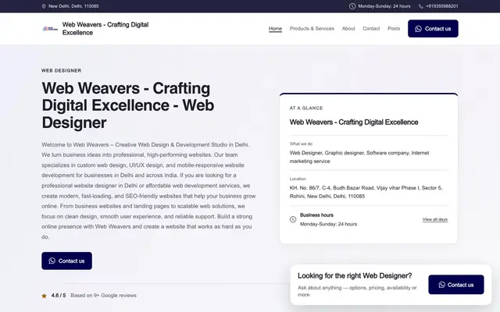Click the Ask about anything popup text

pyautogui.click(x=357, y=291)
